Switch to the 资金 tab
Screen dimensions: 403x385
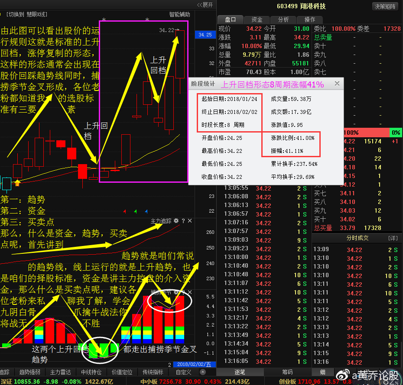pyautogui.click(x=257, y=19)
